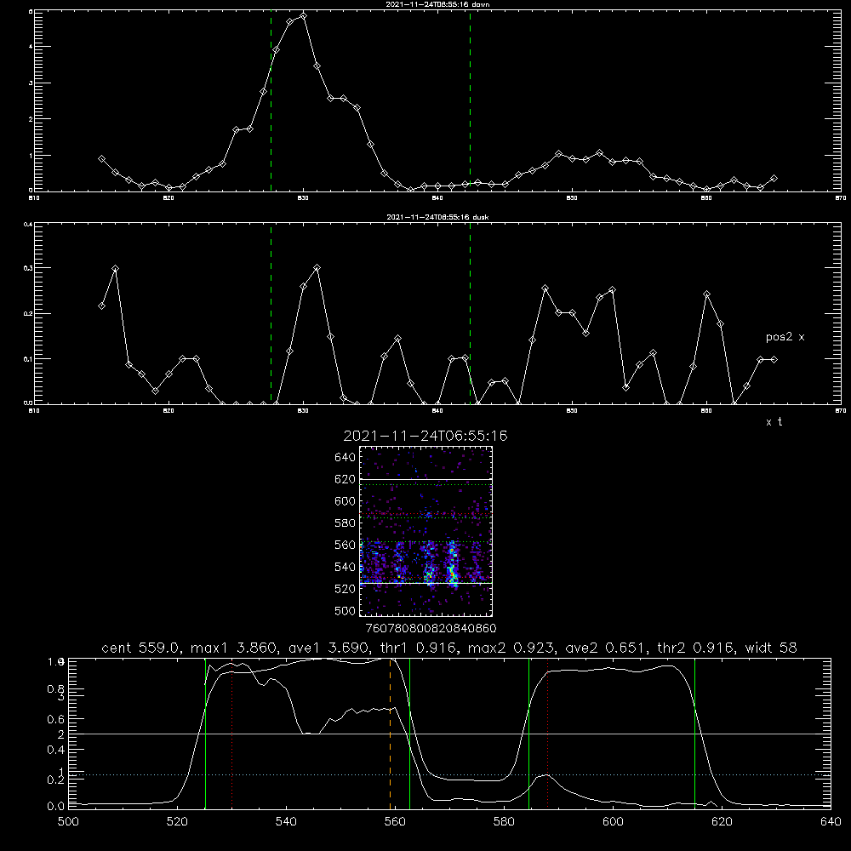Click the 640 label on heatmap y-axis
The height and width of the screenshot is (851, 851).
(345, 458)
